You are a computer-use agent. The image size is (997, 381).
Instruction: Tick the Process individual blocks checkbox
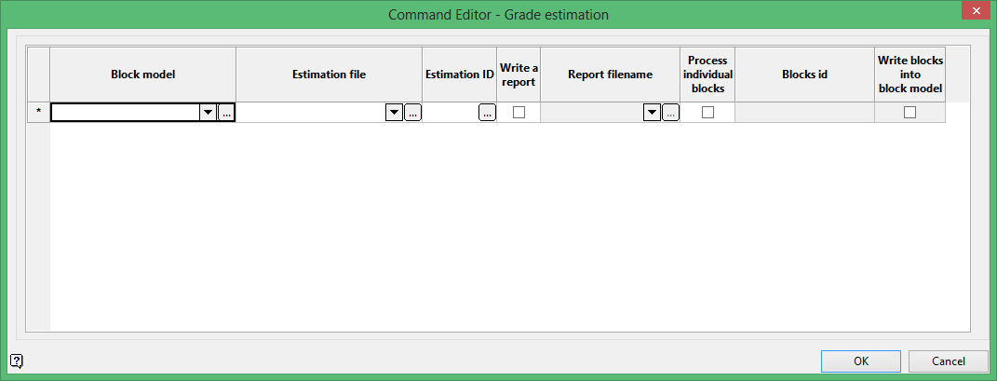[707, 113]
